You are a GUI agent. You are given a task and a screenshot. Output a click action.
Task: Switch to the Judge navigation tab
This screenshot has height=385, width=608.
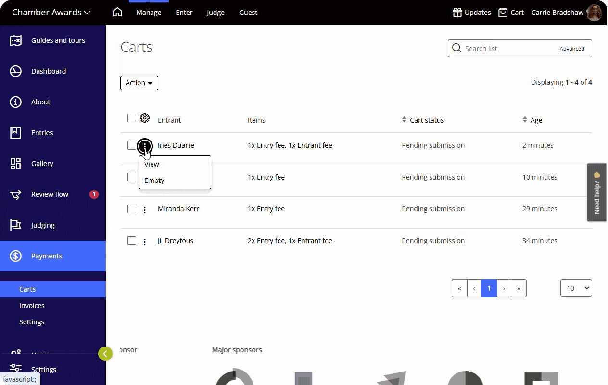coord(215,12)
